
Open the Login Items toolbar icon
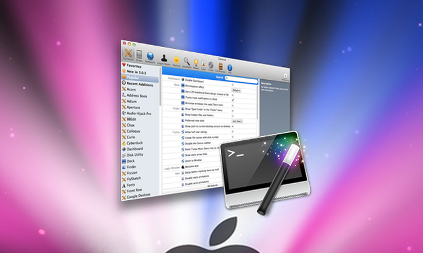[x=164, y=59]
